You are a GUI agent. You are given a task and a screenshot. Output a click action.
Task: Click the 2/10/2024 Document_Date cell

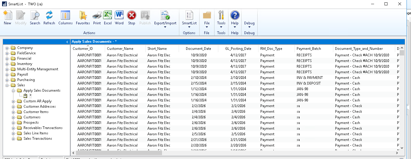[x=198, y=78]
